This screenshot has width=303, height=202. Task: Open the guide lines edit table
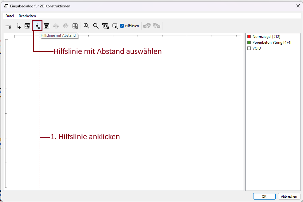click(27, 26)
